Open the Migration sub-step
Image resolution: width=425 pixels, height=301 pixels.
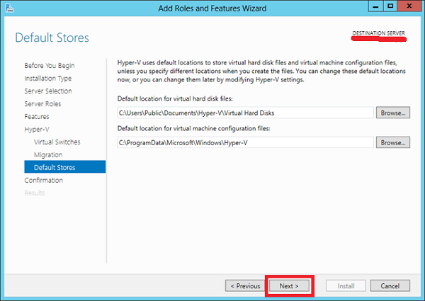(48, 154)
